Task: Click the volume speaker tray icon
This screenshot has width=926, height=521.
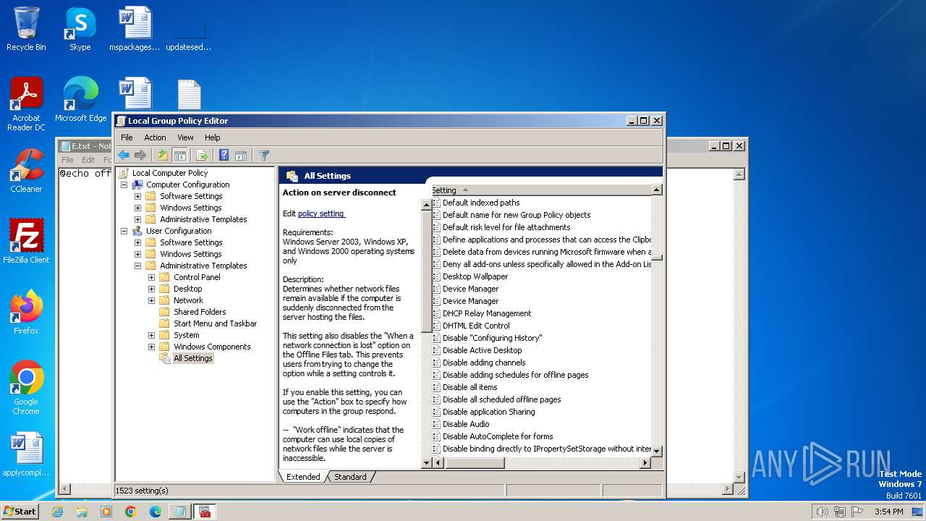Action: [x=822, y=512]
